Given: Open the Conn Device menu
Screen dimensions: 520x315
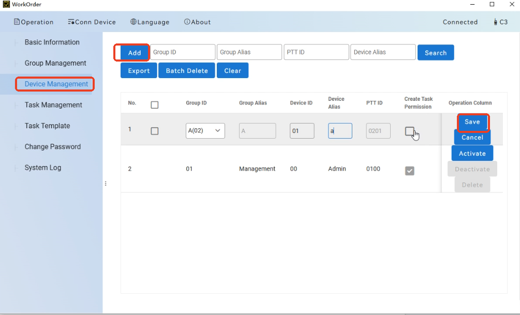Looking at the screenshot, I should click(92, 22).
